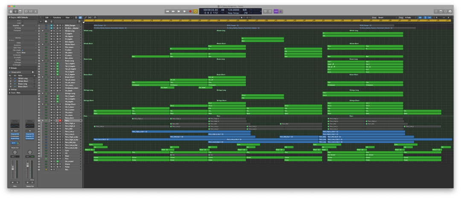Screen dimensions: 461x198
Task: Collapse the Groups section in the inspector
Action: pyautogui.click(x=9, y=68)
